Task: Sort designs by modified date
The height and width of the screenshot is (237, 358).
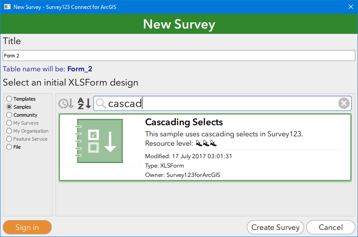Action: coord(66,103)
